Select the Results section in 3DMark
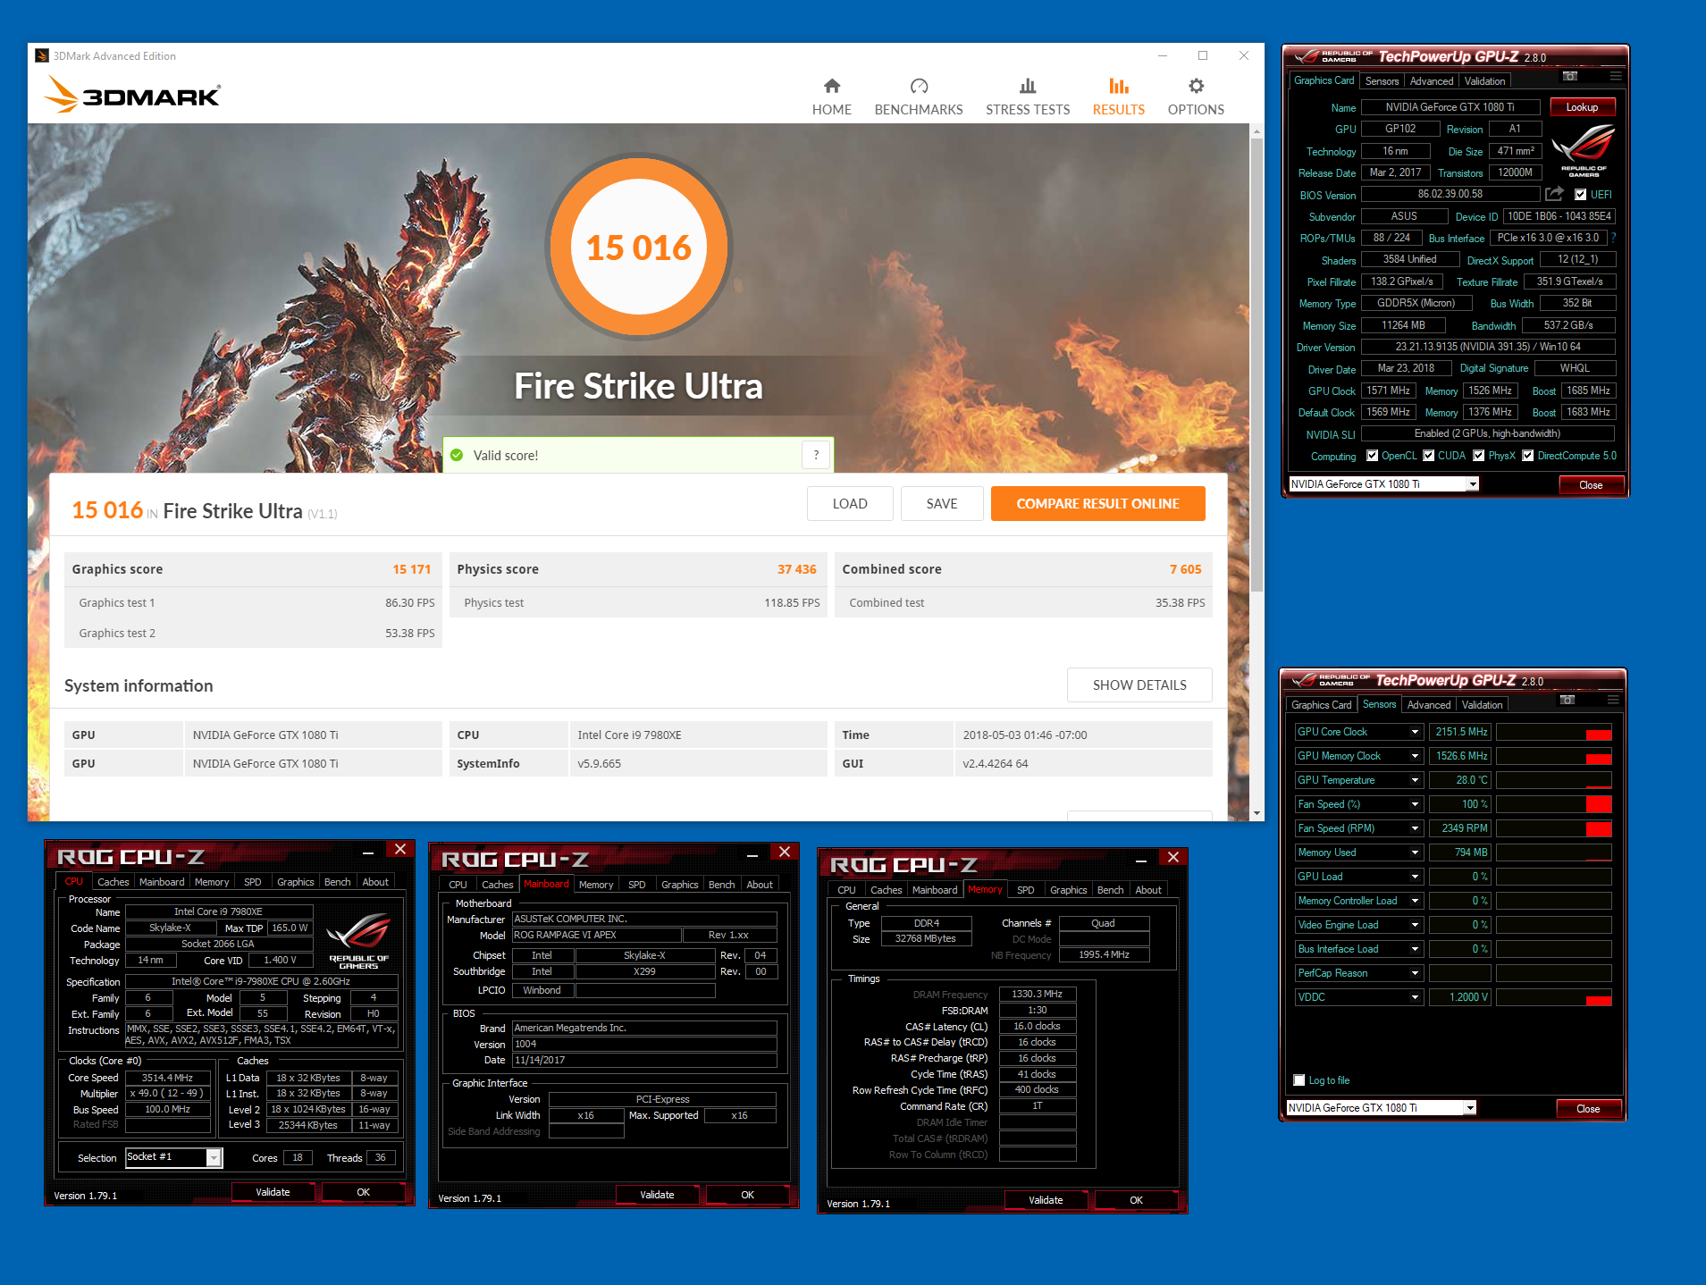The height and width of the screenshot is (1285, 1706). click(x=1118, y=97)
